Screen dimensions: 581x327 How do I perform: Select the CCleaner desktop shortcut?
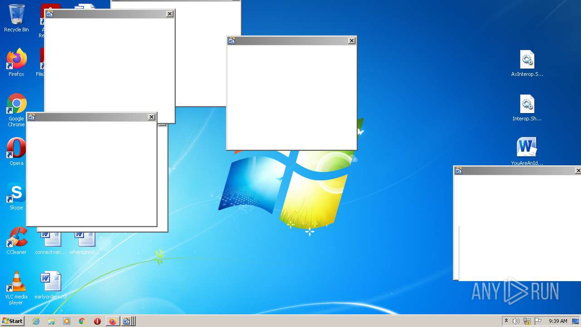[x=16, y=241]
